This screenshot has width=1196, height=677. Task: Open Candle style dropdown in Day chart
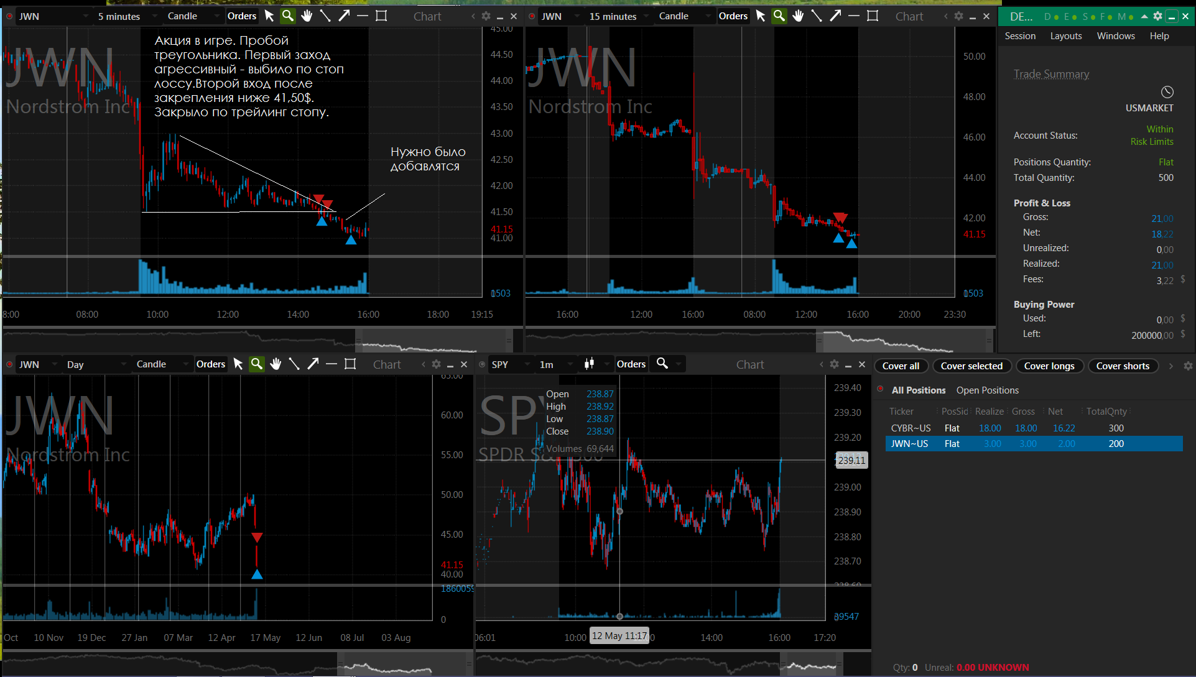point(162,364)
